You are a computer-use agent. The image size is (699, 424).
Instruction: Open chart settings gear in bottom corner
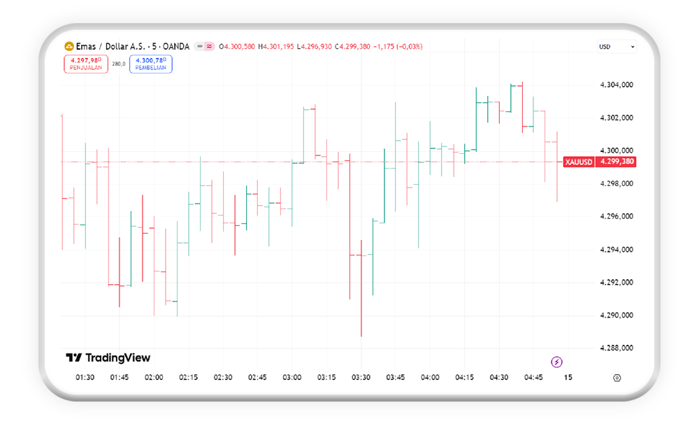(x=617, y=378)
